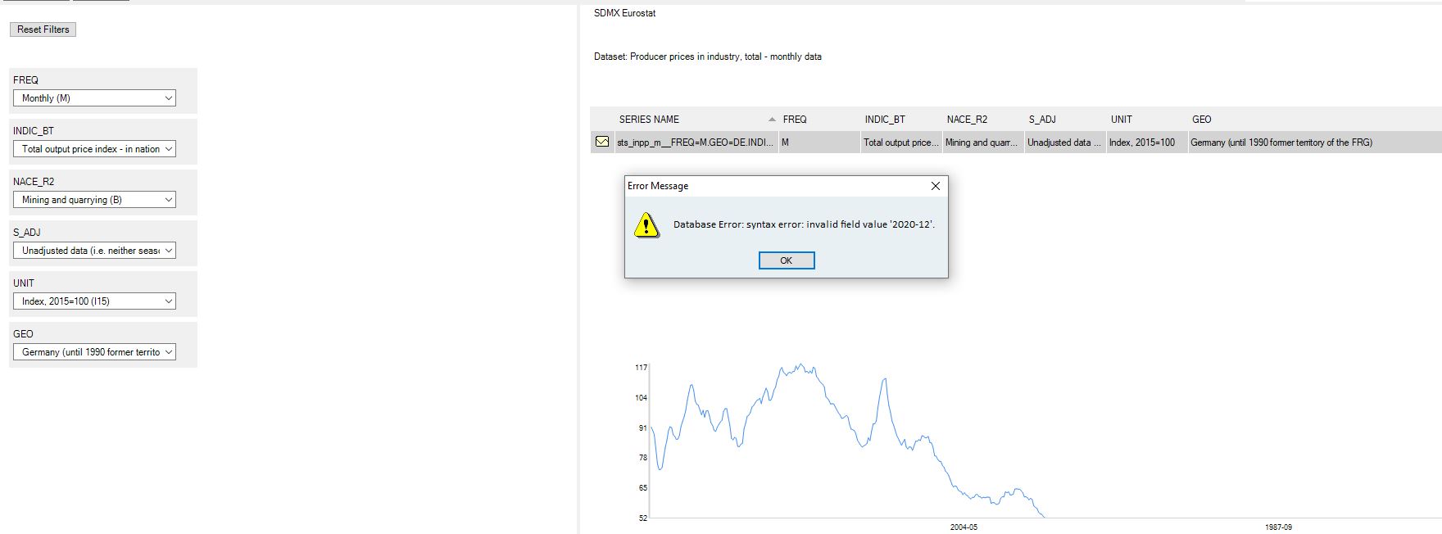Select the sts_inpp_m series name cell
This screenshot has width=1442, height=534.
pyautogui.click(x=695, y=143)
